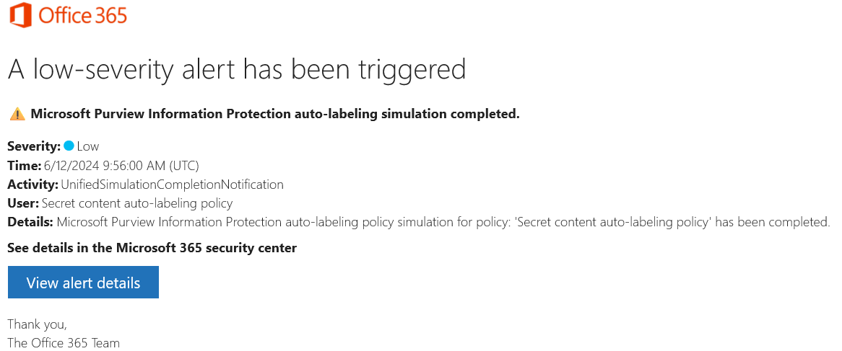Viewport: 842px width, 351px height.
Task: Click the Purview auto-labeling simulation completed title
Action: click(274, 114)
